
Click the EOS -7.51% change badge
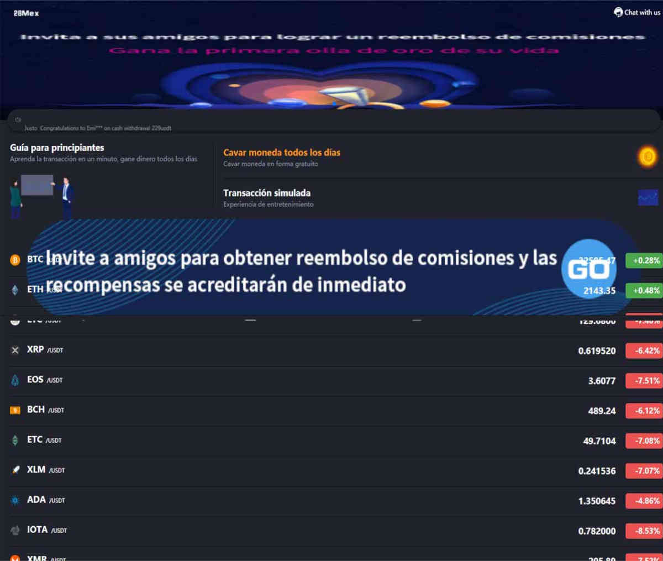(x=645, y=380)
